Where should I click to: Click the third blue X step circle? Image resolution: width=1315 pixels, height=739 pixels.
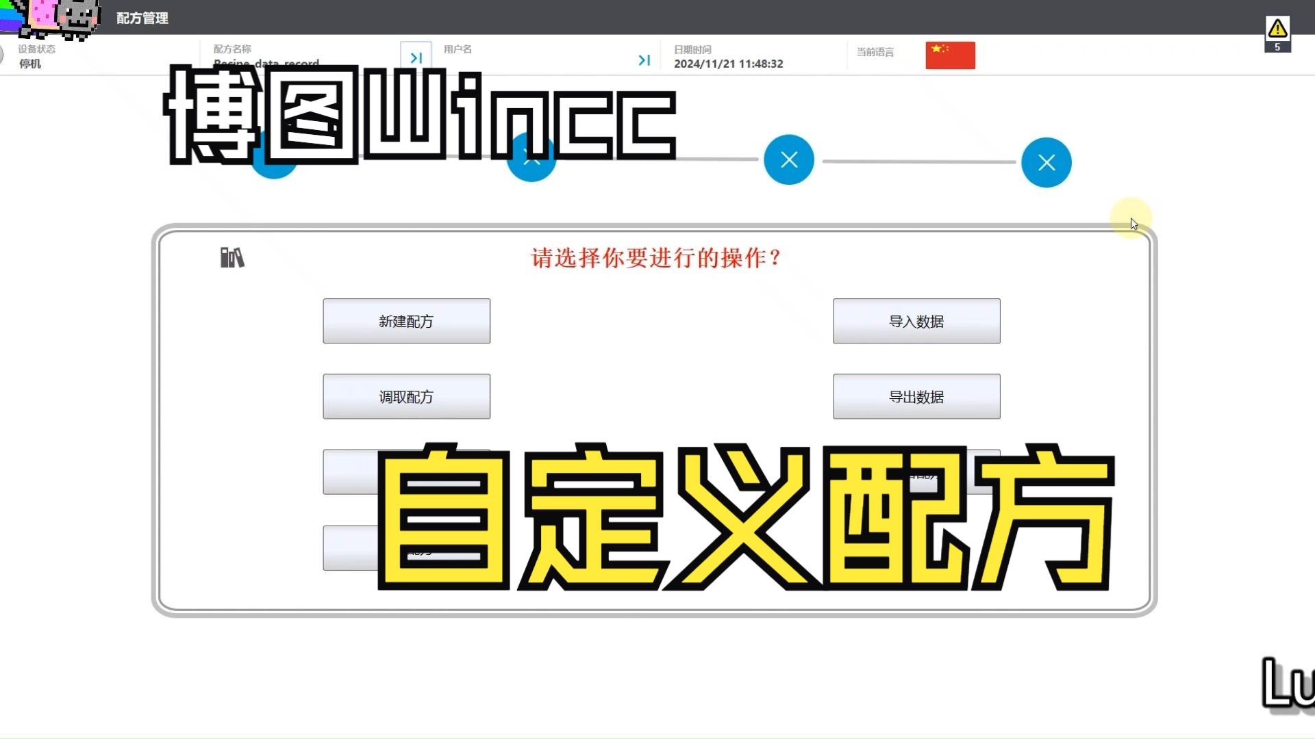789,159
